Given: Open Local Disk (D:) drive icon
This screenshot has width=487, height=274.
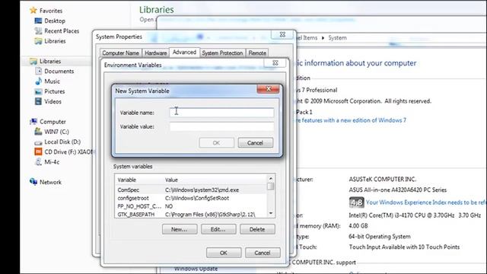Looking at the screenshot, I should pyautogui.click(x=38, y=142).
